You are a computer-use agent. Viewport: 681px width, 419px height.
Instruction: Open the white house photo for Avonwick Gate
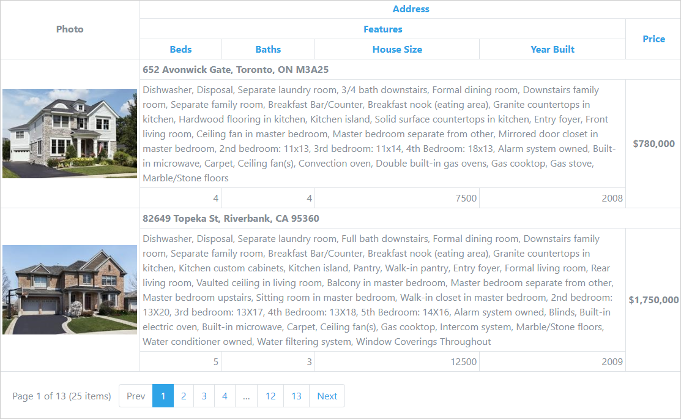pos(70,134)
